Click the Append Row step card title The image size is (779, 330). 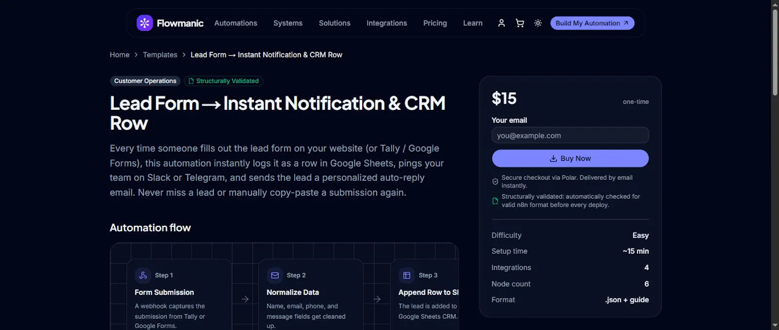click(x=428, y=292)
